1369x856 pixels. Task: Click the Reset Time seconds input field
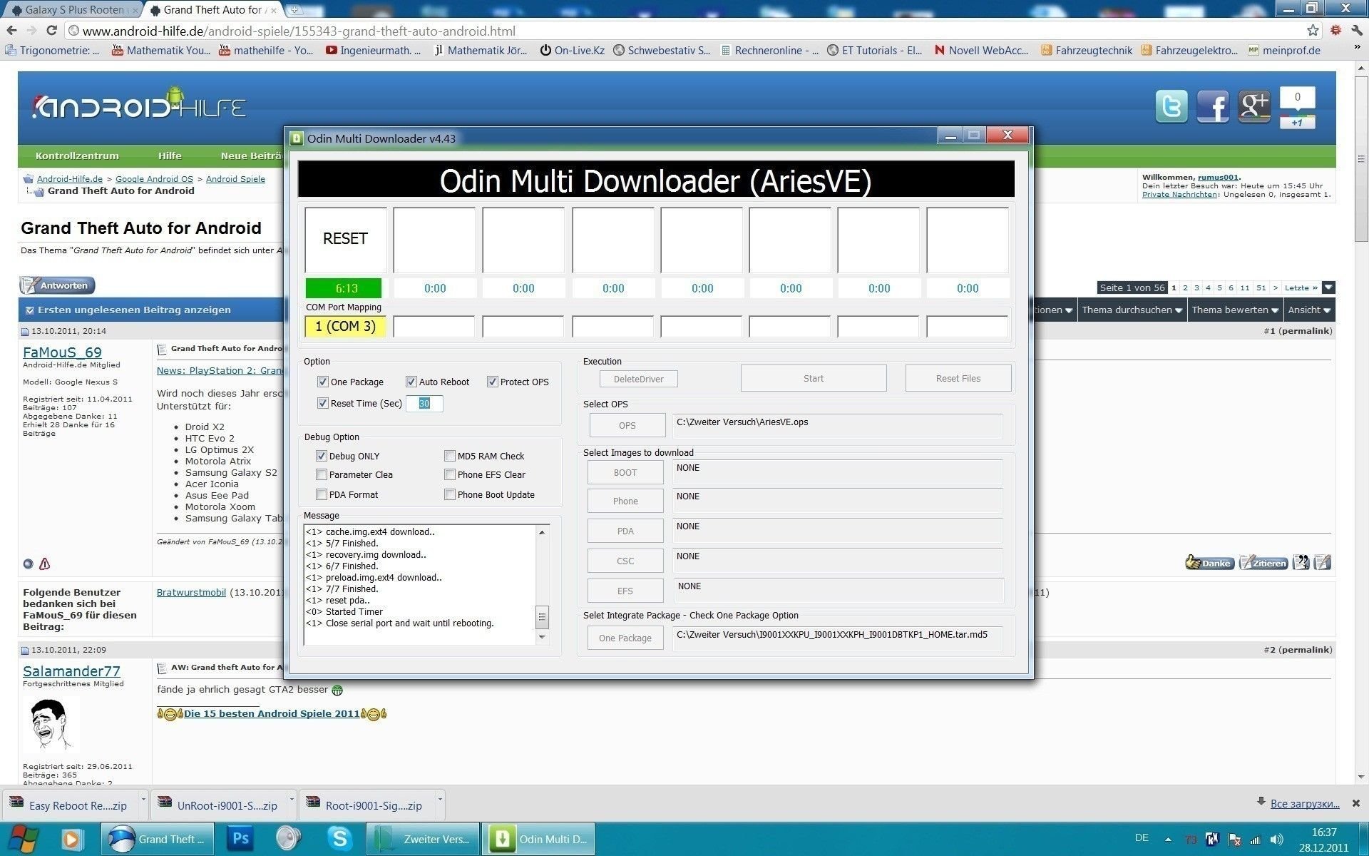(424, 403)
